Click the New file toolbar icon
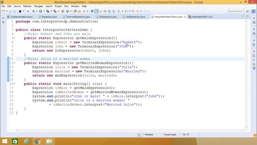257x145 pixels. (x=4, y=11)
